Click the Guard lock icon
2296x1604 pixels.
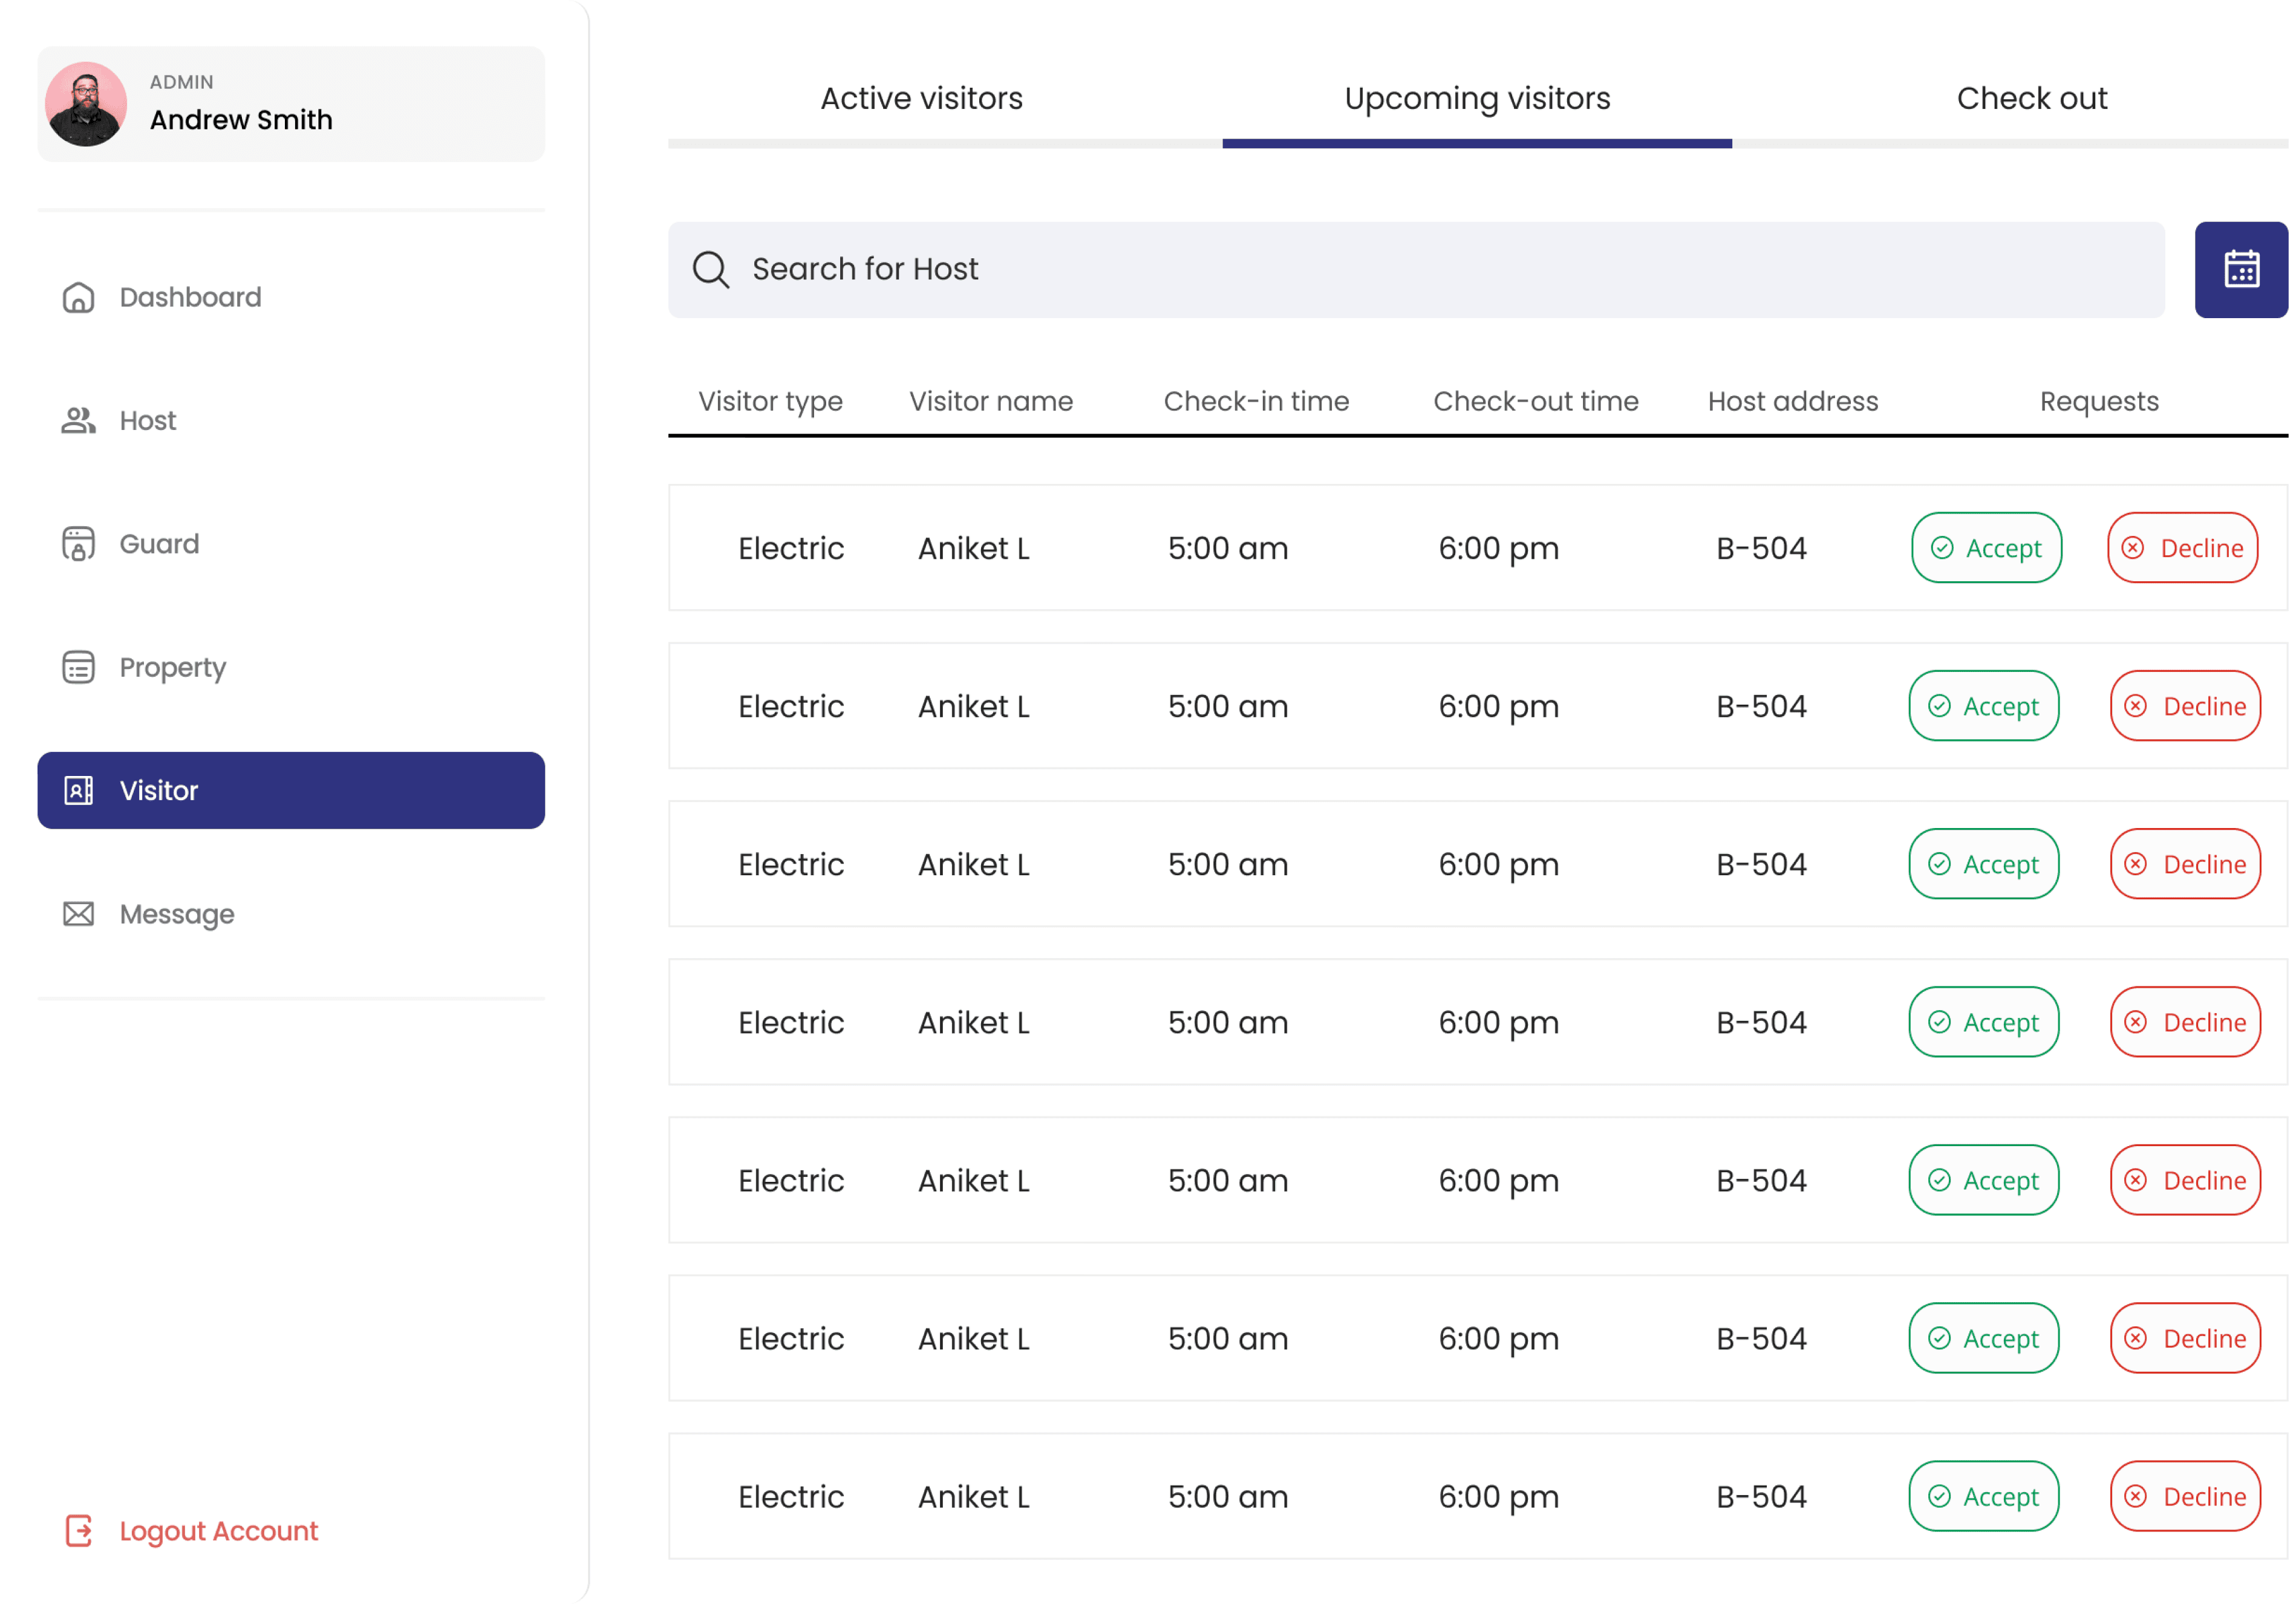[x=78, y=544]
